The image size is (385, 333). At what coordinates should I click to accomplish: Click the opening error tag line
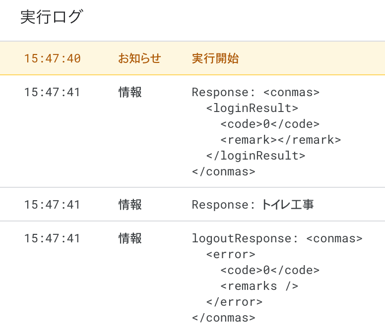[x=231, y=254]
